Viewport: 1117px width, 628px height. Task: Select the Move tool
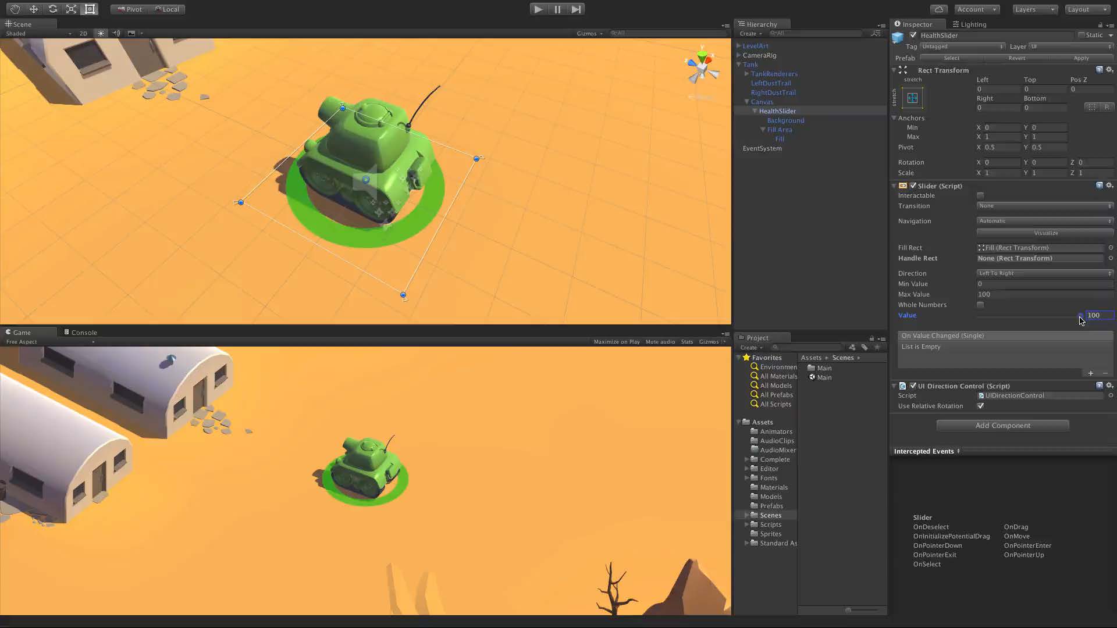pos(33,9)
